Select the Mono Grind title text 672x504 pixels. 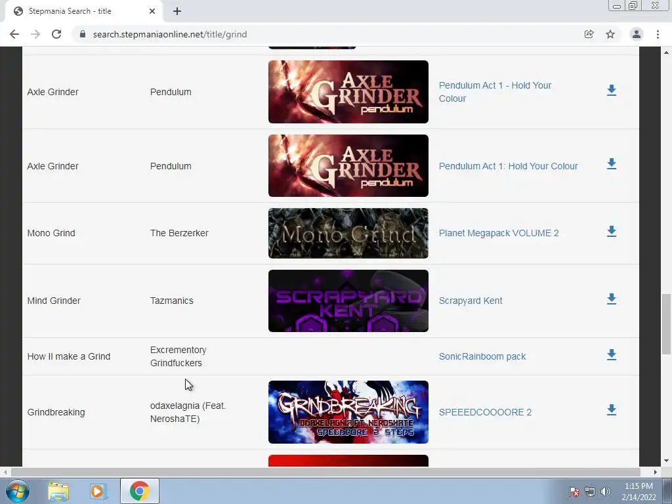coord(51,233)
